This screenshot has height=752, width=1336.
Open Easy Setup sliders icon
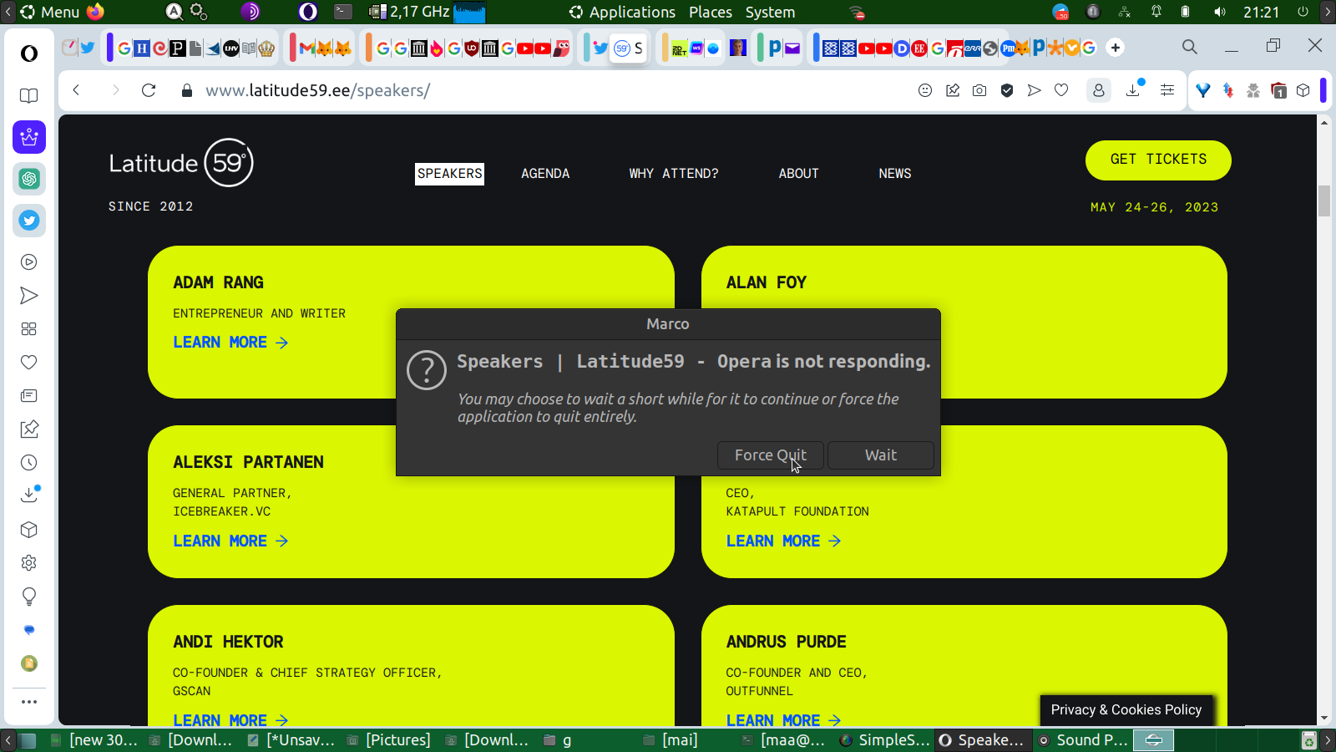coord(1167,90)
